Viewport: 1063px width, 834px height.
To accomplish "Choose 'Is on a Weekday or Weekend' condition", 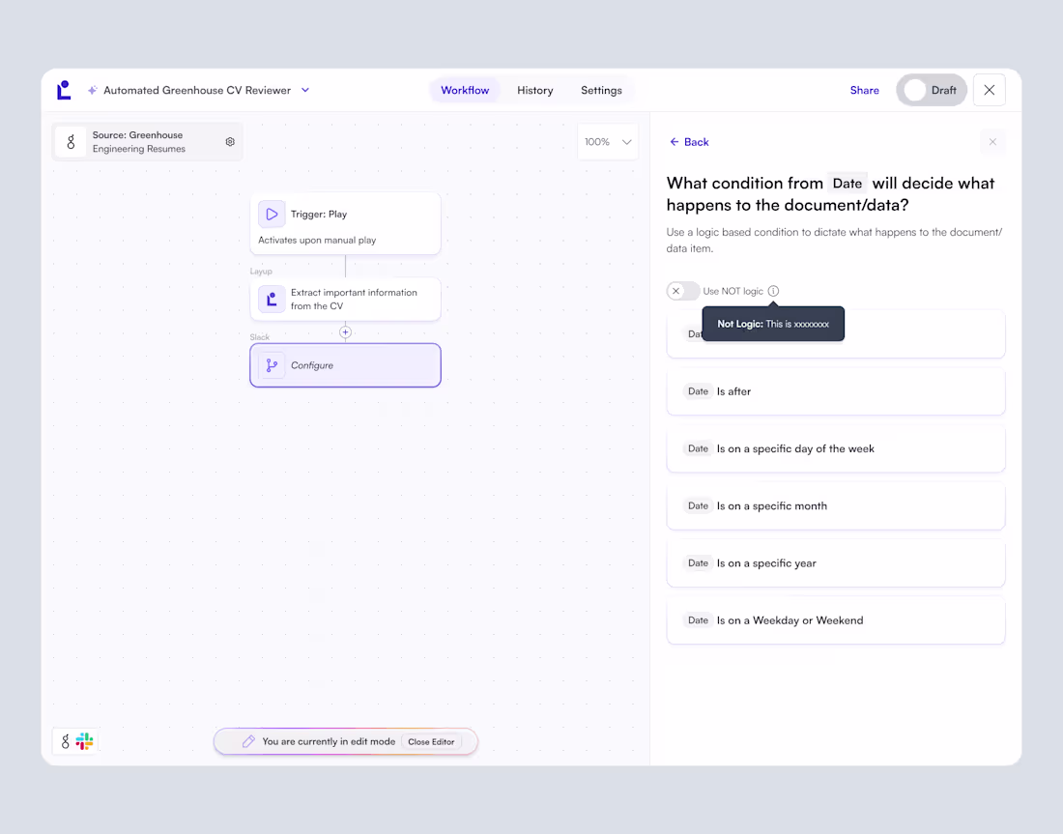I will pos(835,619).
